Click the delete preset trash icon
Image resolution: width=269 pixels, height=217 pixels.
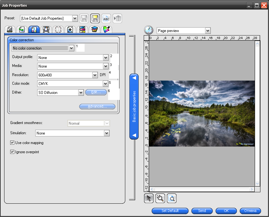117,18
